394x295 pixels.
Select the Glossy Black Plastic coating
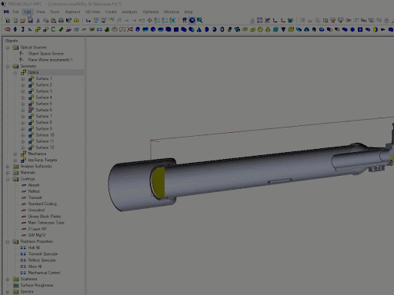(45, 217)
